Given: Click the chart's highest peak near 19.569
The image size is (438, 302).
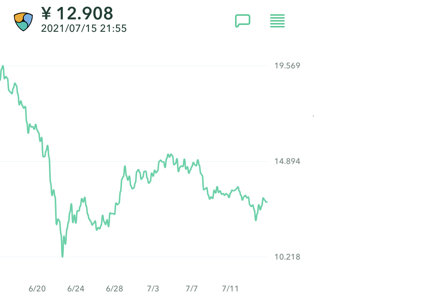Looking at the screenshot, I should [x=3, y=67].
